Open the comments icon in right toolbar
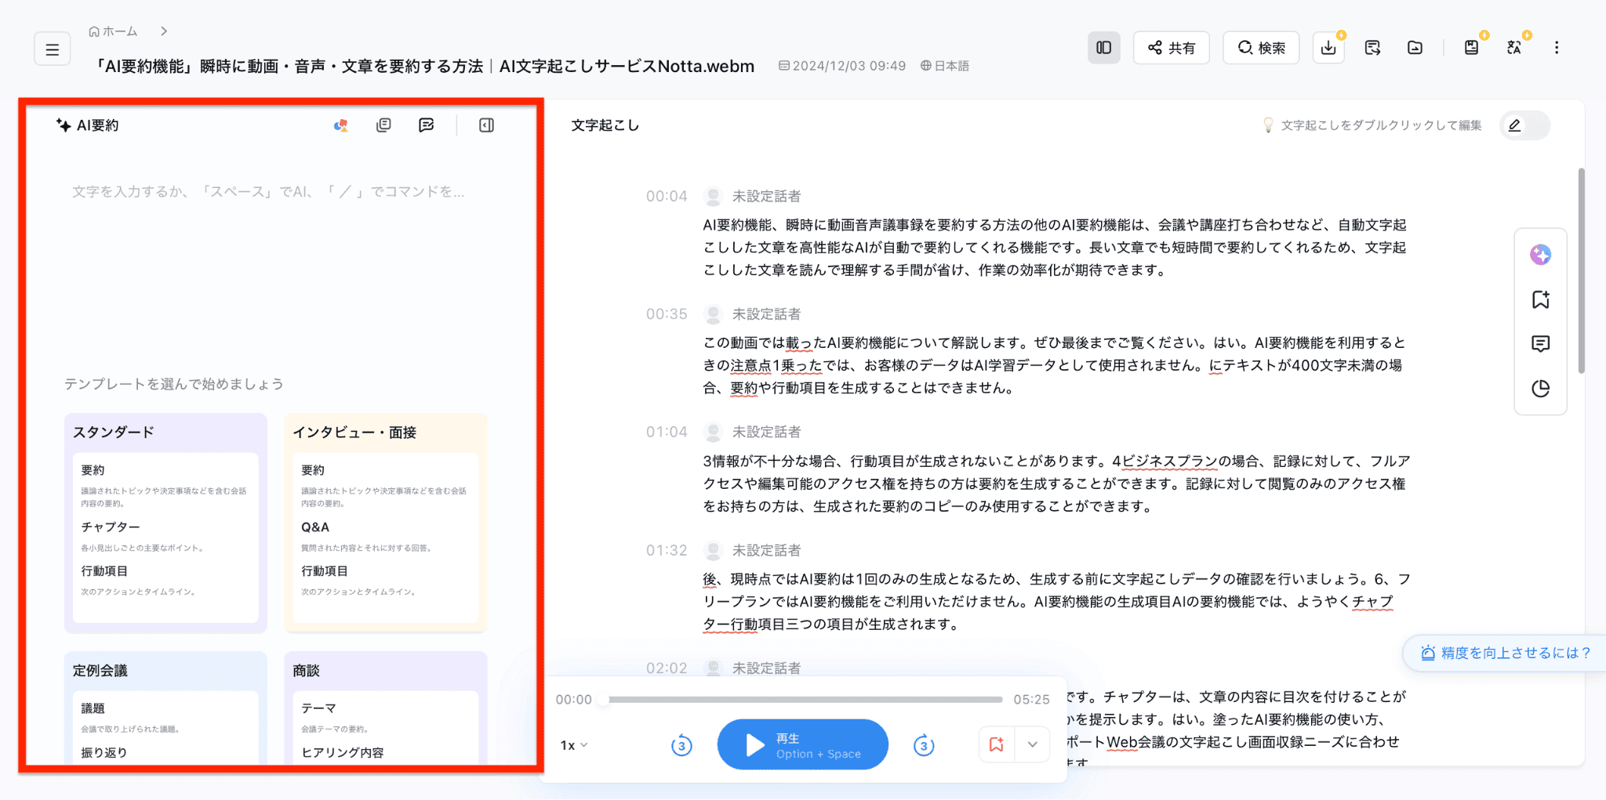Viewport: 1606px width, 800px height. click(1540, 344)
